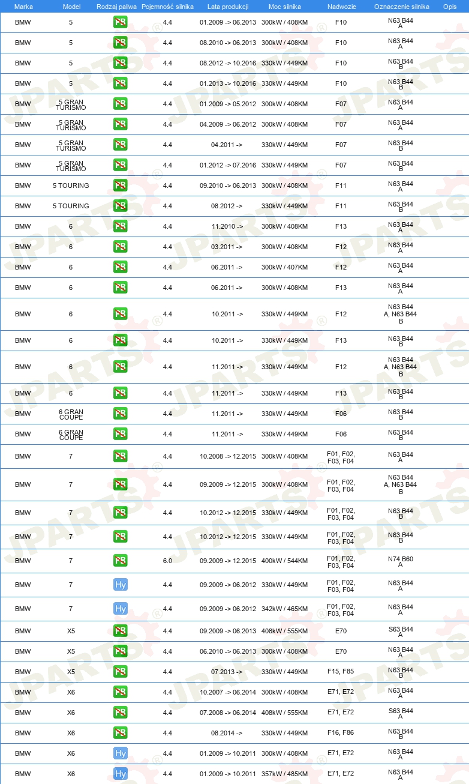469x784 pixels.
Task: Click the Lata produkcji column header
Action: click(227, 7)
